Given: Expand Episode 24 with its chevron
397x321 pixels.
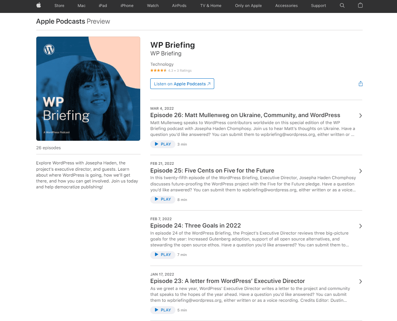Looking at the screenshot, I should click(360, 226).
